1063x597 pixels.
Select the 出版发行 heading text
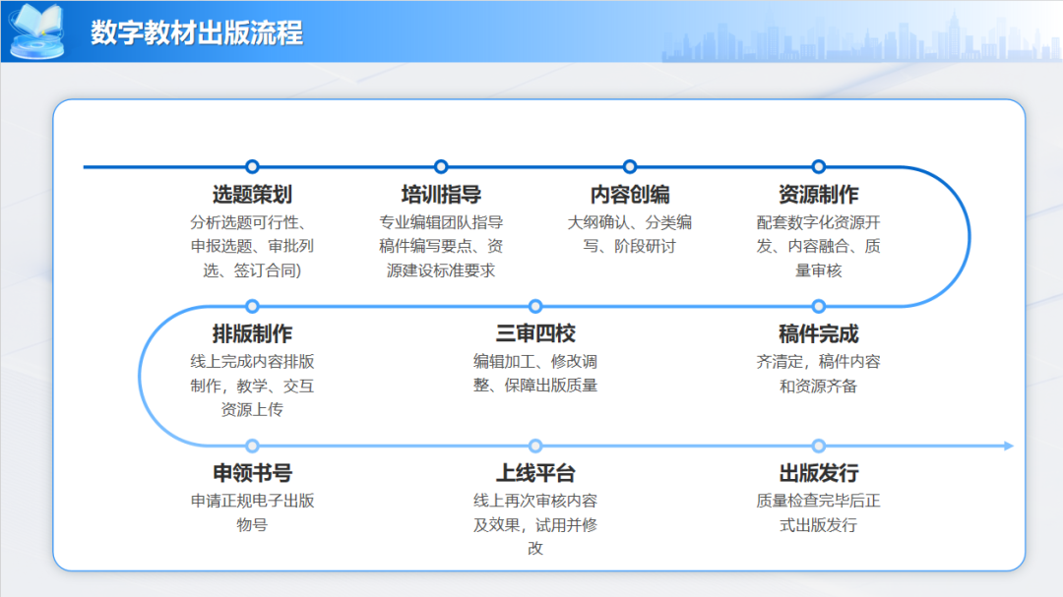click(818, 473)
